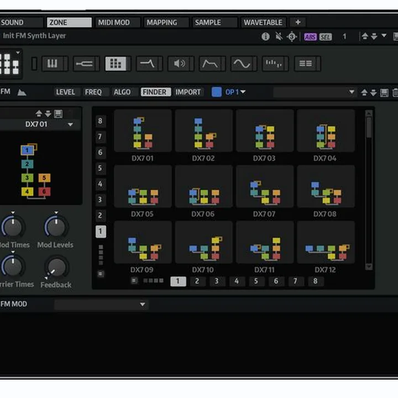Save the FM preset with disk icon
The width and height of the screenshot is (398, 398).
384,93
